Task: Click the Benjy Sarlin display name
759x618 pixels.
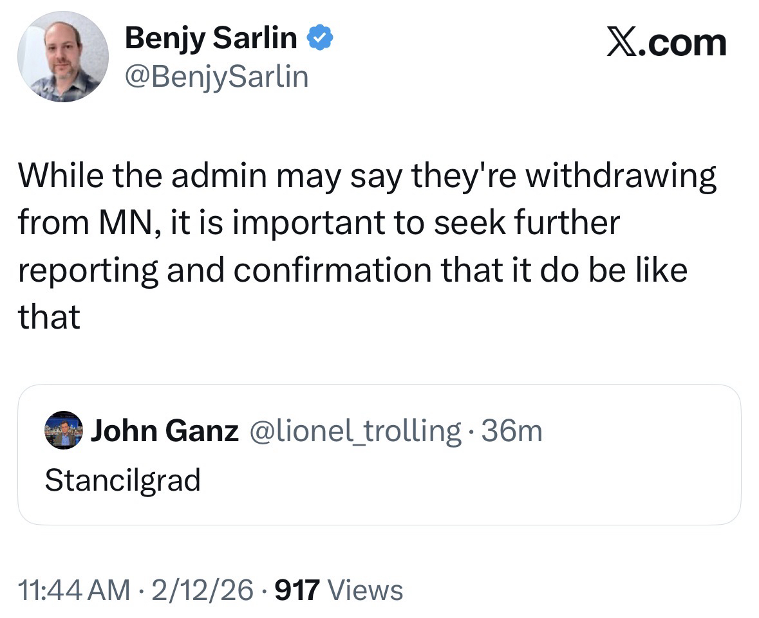Action: pyautogui.click(x=211, y=39)
